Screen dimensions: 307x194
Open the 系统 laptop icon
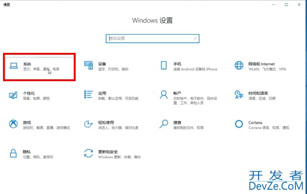(x=14, y=66)
